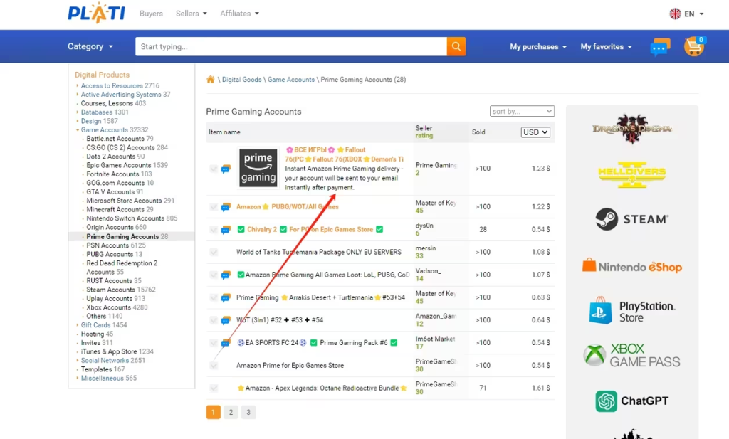729x439 pixels.
Task: Click chat icon on Amazon Prime Gaming All Games Loot row
Action: click(226, 275)
